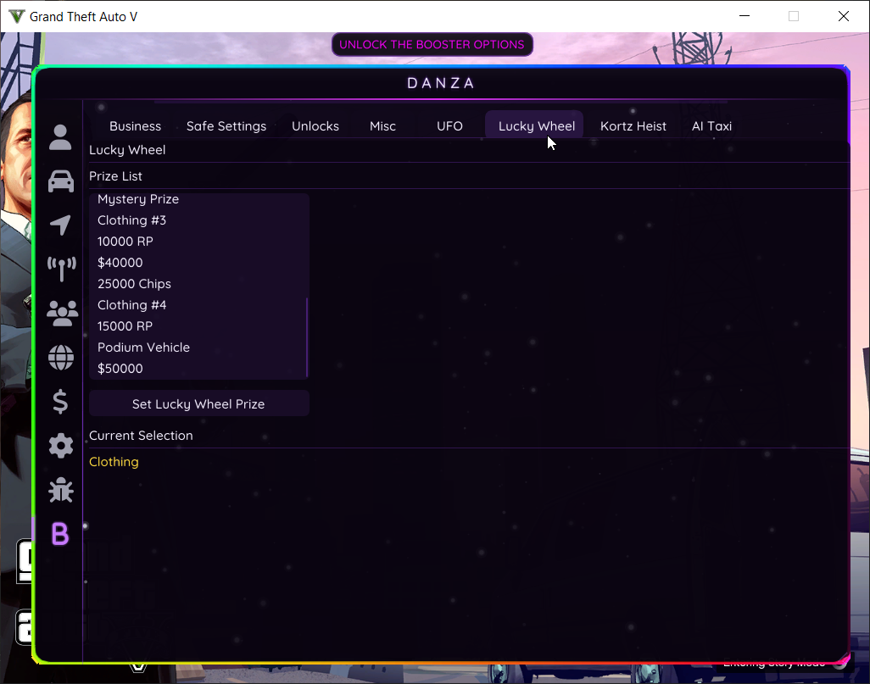
Task: Open the UFO tab
Action: tap(449, 126)
